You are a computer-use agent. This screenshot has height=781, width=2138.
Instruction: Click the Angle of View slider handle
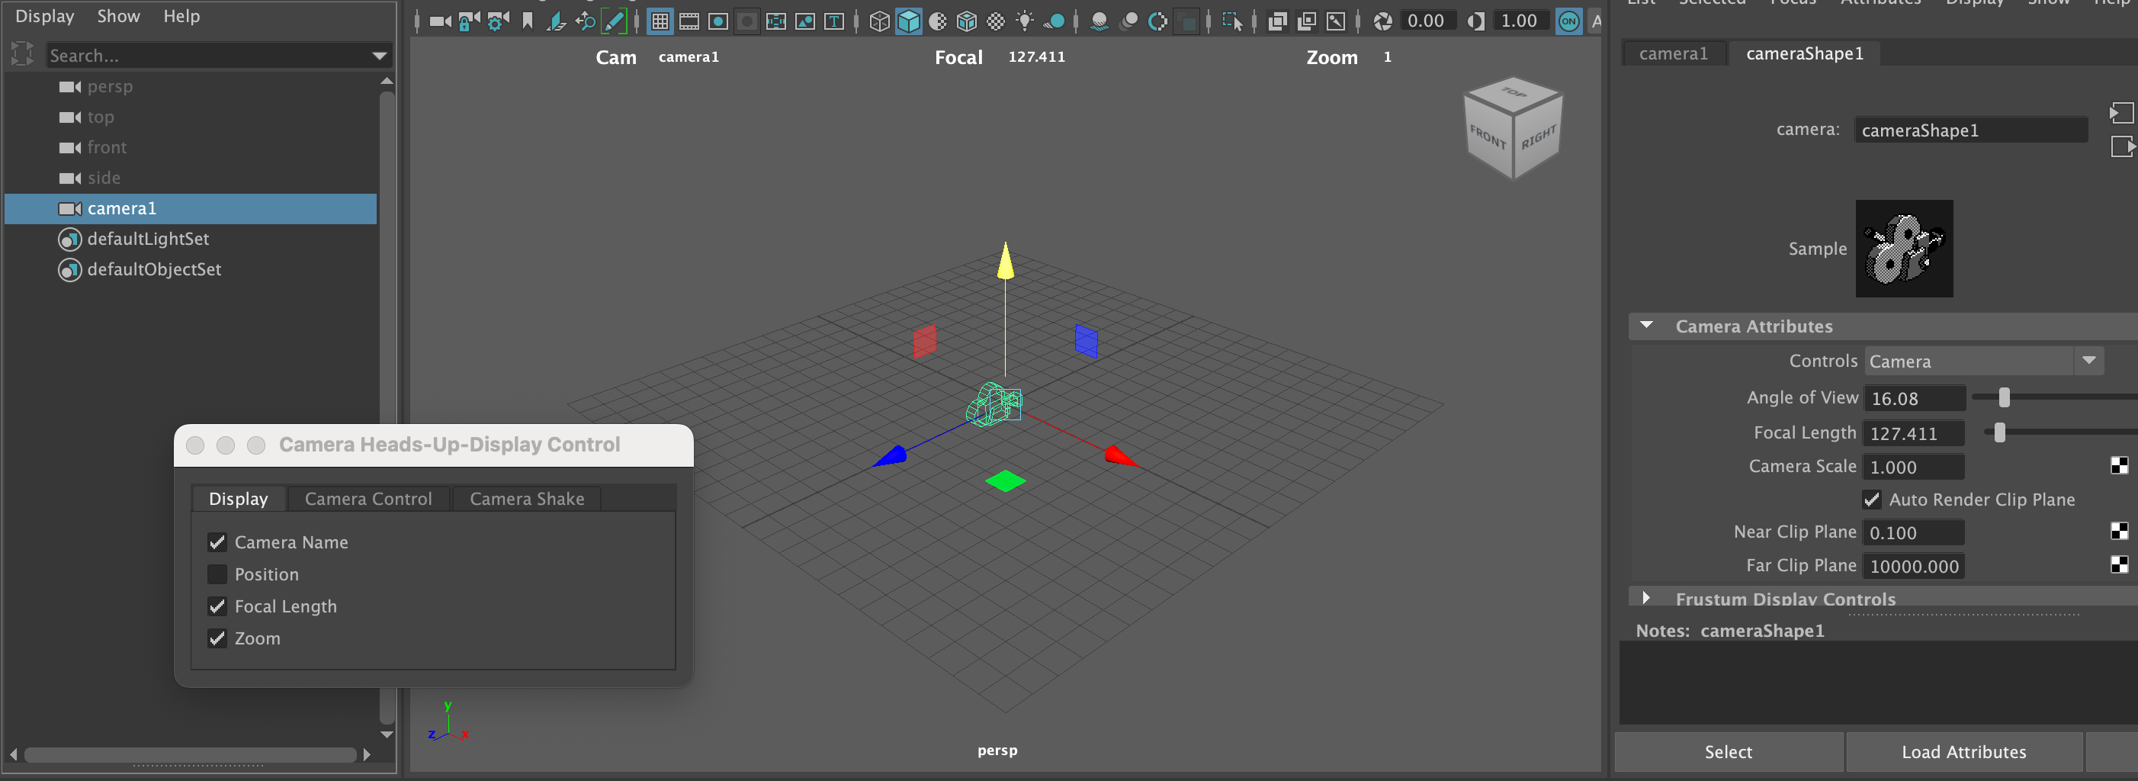click(2005, 398)
